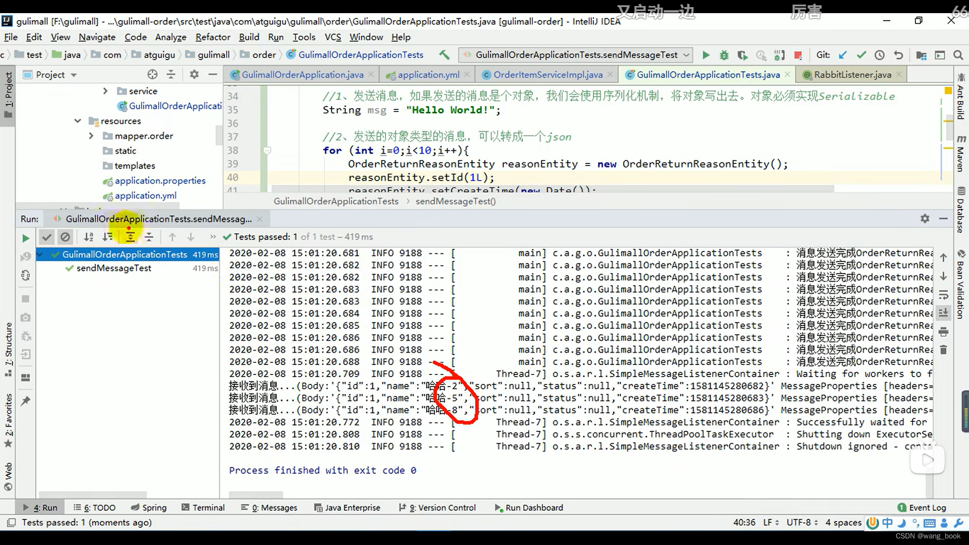Click the Run test play button
This screenshot has height=545, width=969.
[x=25, y=236]
